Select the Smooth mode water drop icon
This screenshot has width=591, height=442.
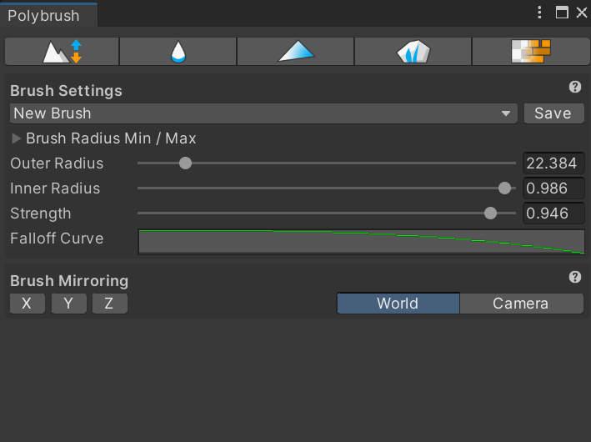(178, 52)
